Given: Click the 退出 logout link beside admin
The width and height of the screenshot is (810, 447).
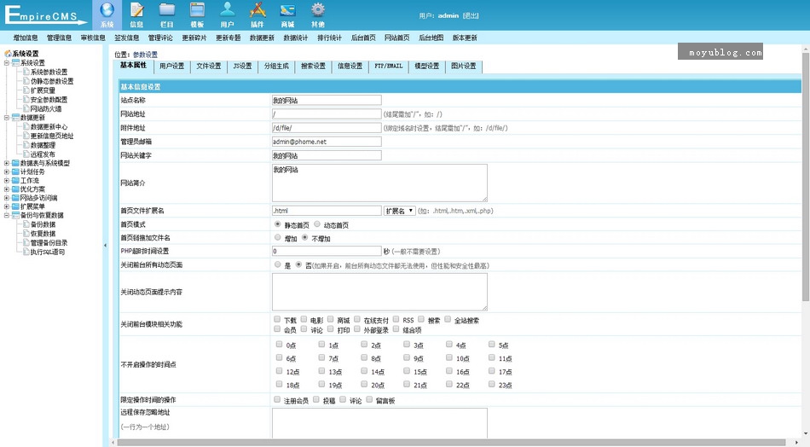Looking at the screenshot, I should 471,15.
